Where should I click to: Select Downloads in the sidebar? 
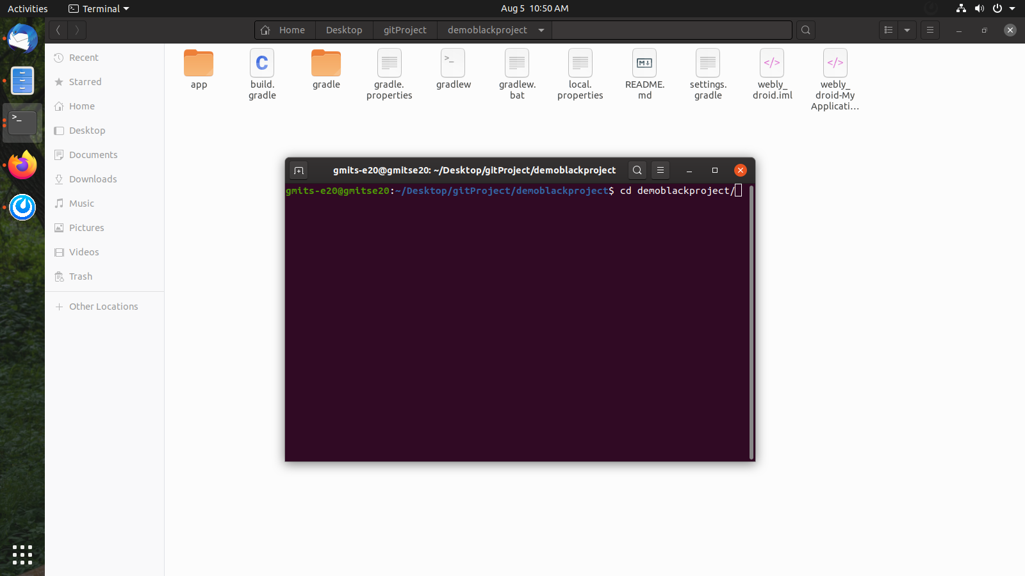[93, 179]
